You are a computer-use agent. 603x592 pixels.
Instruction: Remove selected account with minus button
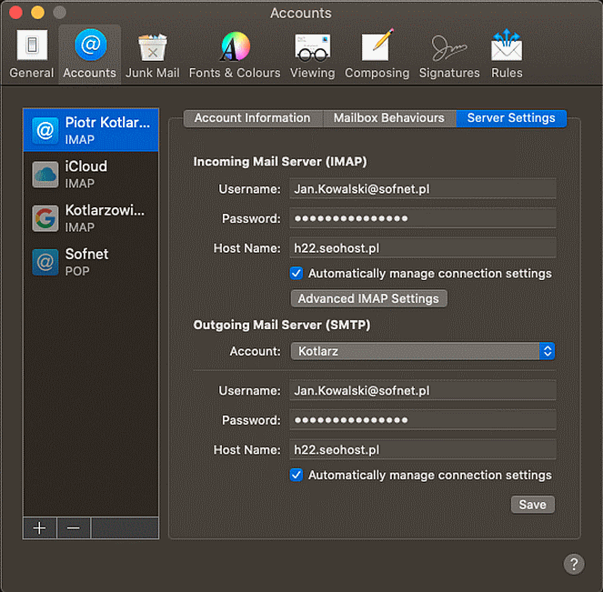click(x=74, y=528)
